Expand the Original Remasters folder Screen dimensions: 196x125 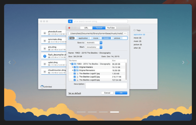[73, 70]
